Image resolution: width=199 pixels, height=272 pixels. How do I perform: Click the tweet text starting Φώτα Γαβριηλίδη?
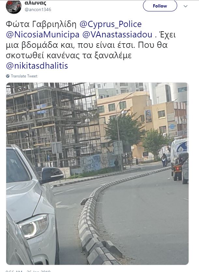tap(91, 45)
